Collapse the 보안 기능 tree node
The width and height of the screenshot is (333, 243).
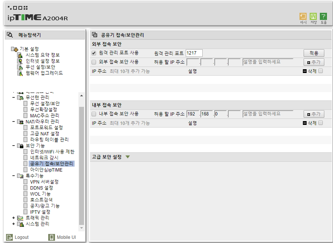pos(14,146)
